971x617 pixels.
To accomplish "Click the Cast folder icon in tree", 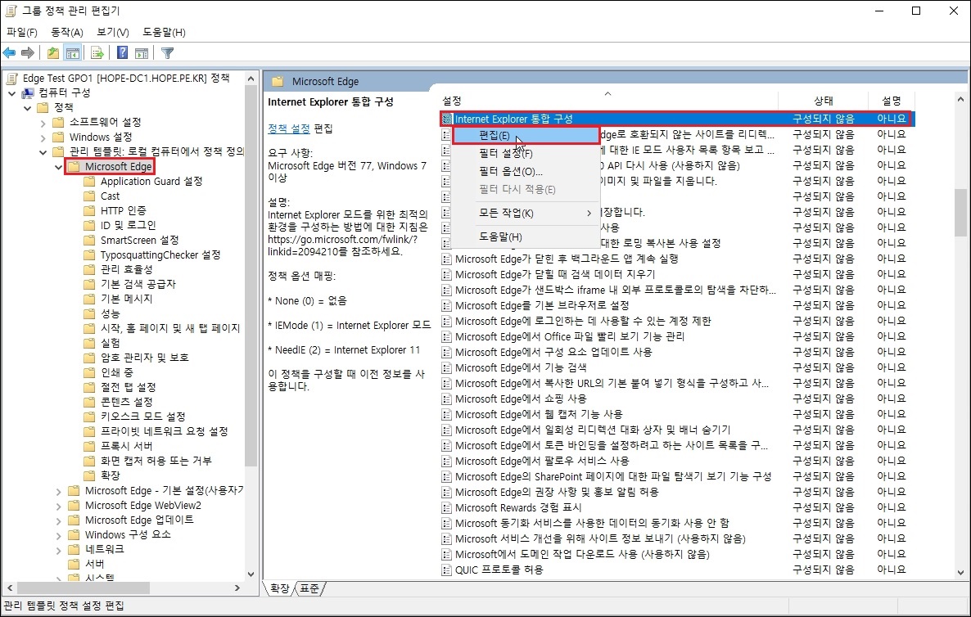I will point(90,196).
